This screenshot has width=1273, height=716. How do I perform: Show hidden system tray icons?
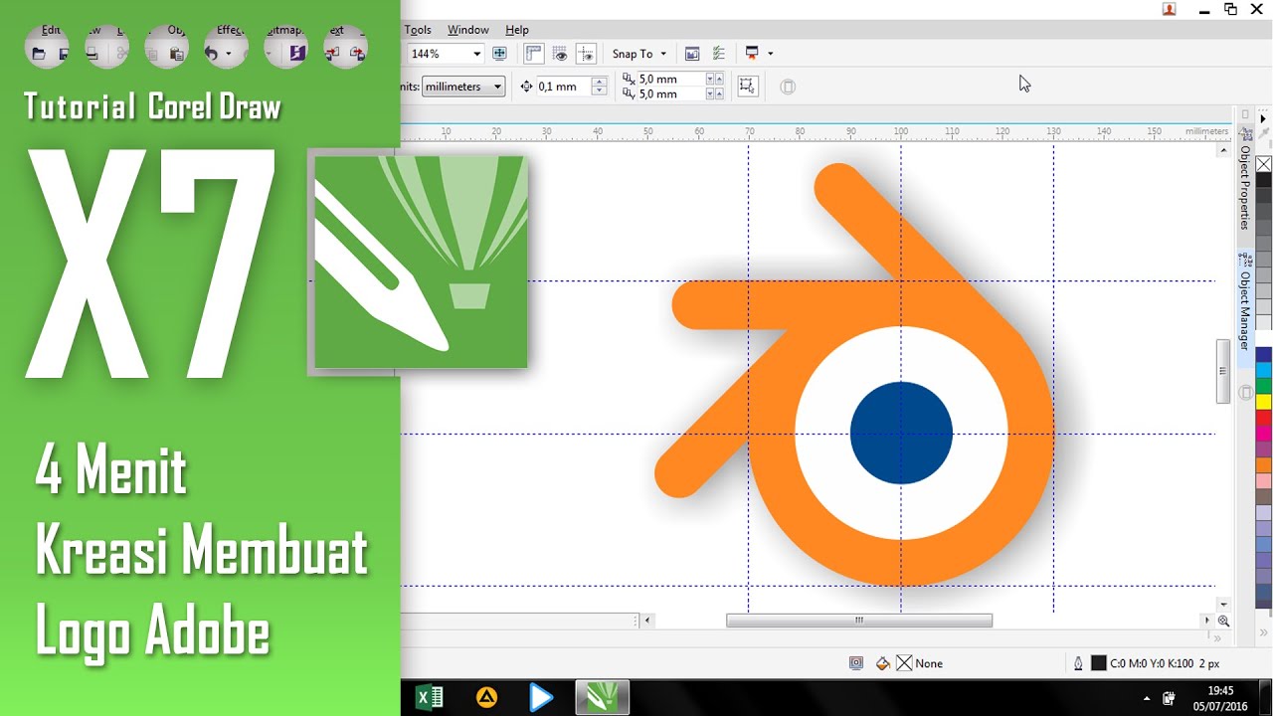point(1147,699)
